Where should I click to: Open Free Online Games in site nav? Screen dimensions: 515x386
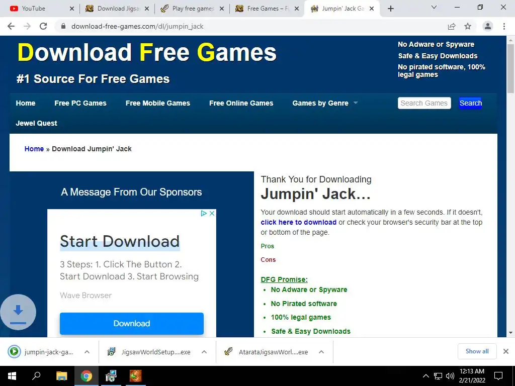point(241,103)
